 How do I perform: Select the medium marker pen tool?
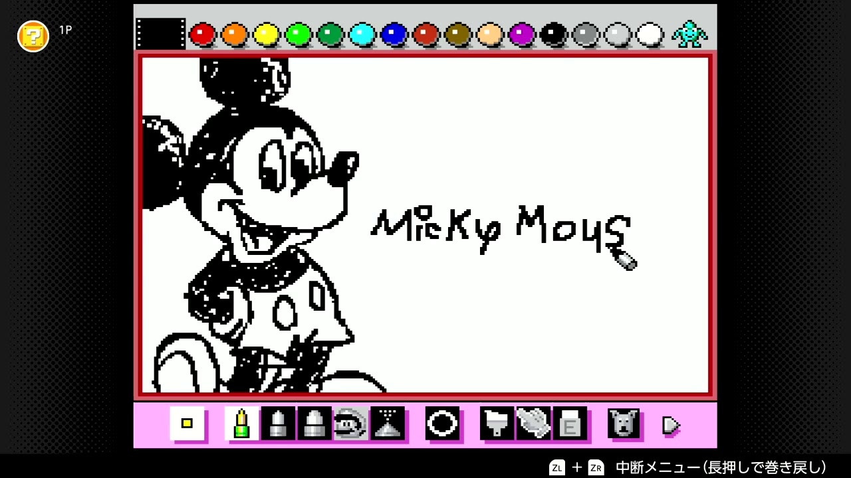(x=278, y=424)
